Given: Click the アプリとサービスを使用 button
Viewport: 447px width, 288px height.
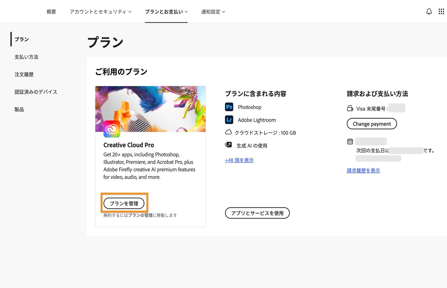Looking at the screenshot, I should click(257, 213).
